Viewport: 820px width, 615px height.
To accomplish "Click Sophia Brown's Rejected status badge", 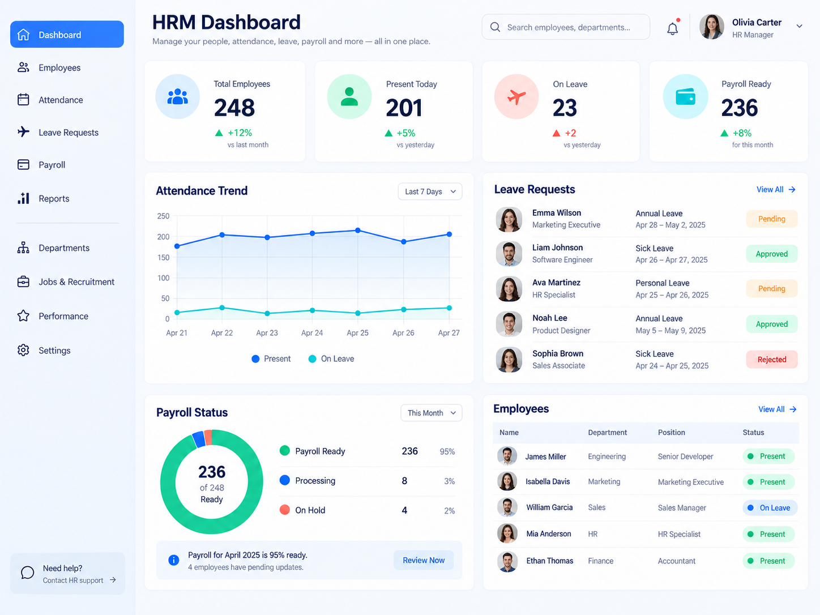I will click(772, 359).
